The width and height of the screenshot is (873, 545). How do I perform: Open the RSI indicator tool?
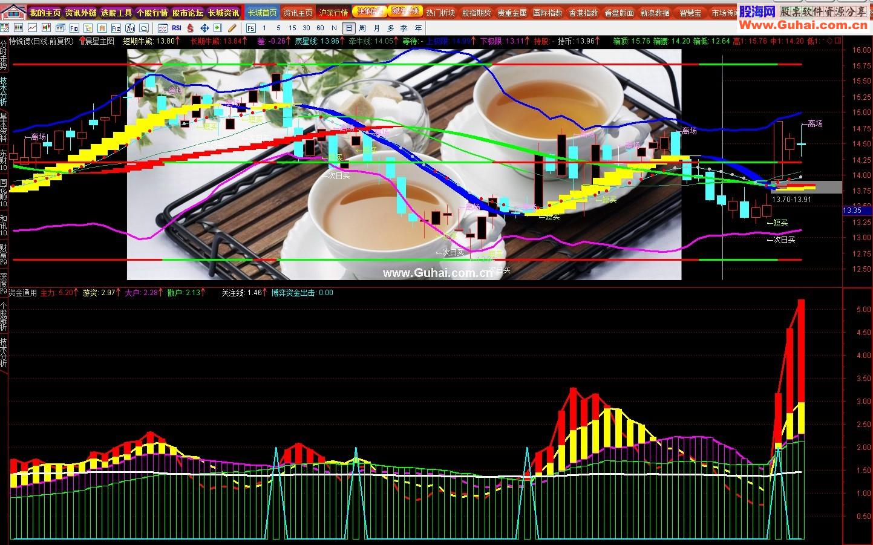click(177, 28)
